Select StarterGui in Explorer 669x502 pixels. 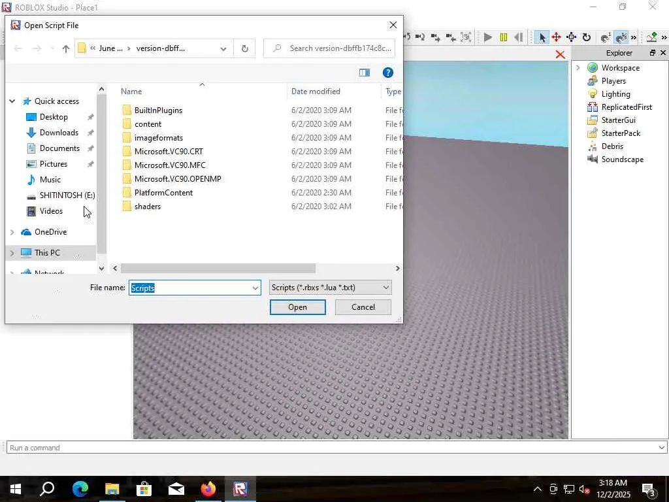pos(618,120)
